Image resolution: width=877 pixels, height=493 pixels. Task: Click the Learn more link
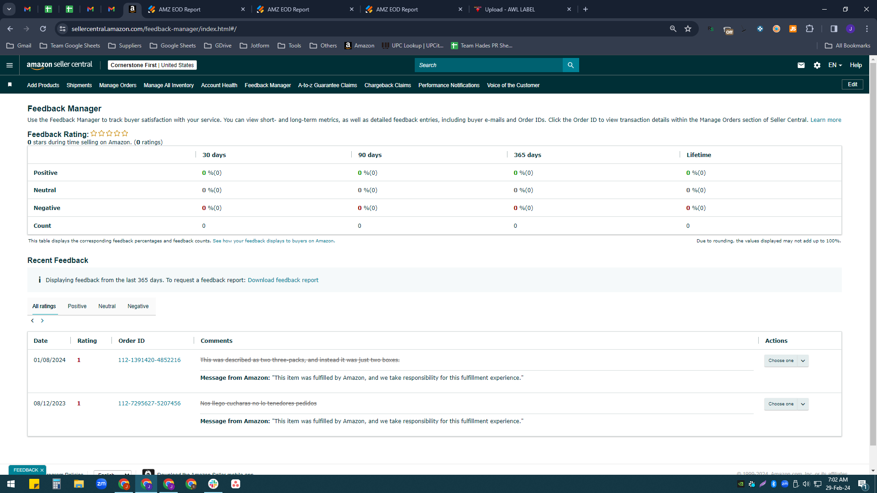click(x=826, y=120)
